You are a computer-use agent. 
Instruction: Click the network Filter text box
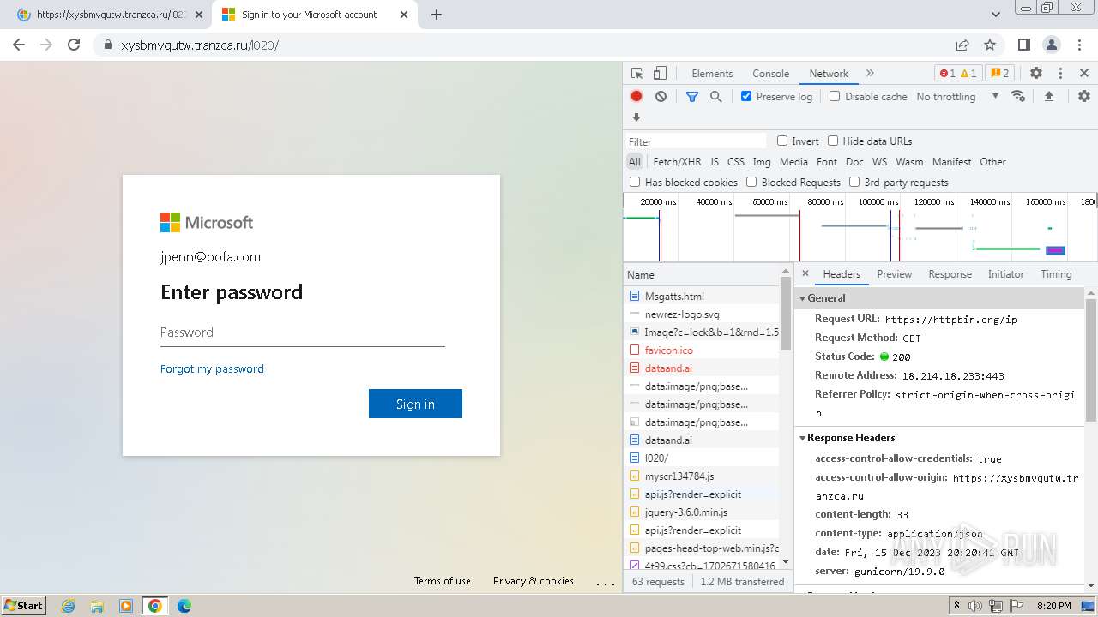tap(697, 141)
